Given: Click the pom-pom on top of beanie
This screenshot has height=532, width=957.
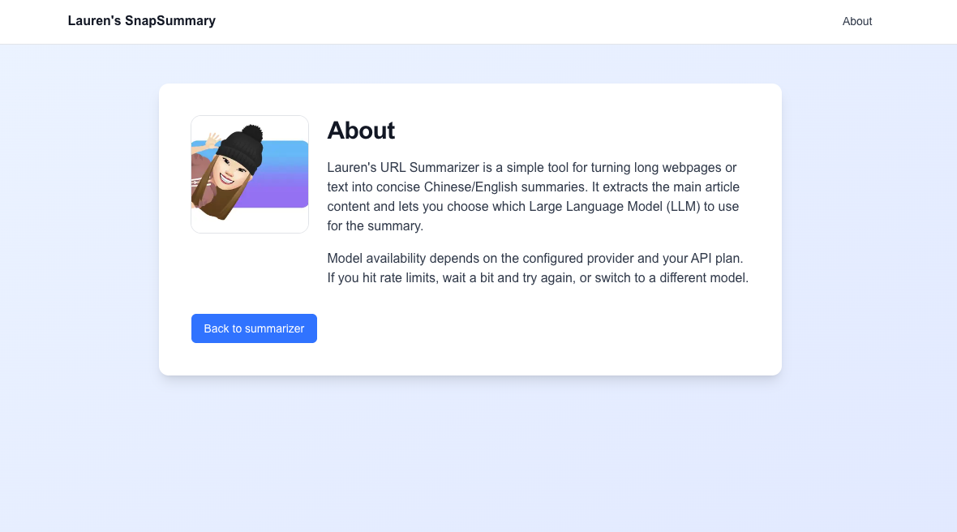Looking at the screenshot, I should point(252,132).
